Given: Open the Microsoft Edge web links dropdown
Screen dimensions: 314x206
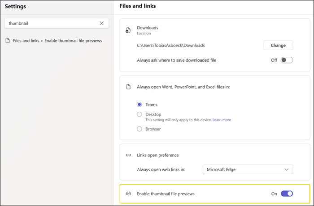Looking at the screenshot, I should (x=248, y=169).
